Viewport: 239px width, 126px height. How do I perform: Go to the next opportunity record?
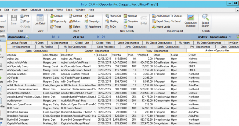(98, 37)
